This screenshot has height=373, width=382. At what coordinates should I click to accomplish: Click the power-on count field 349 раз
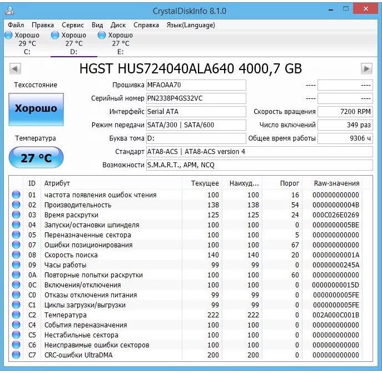click(x=345, y=125)
